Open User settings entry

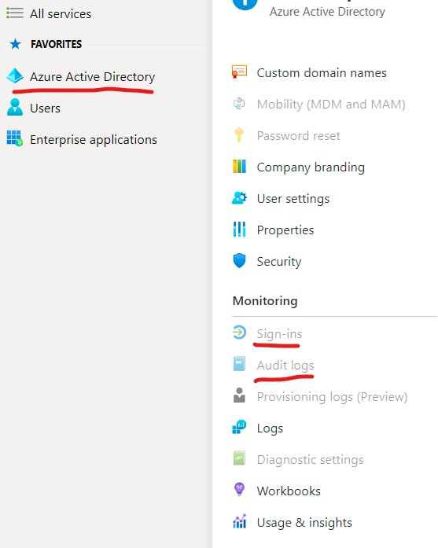click(x=293, y=199)
